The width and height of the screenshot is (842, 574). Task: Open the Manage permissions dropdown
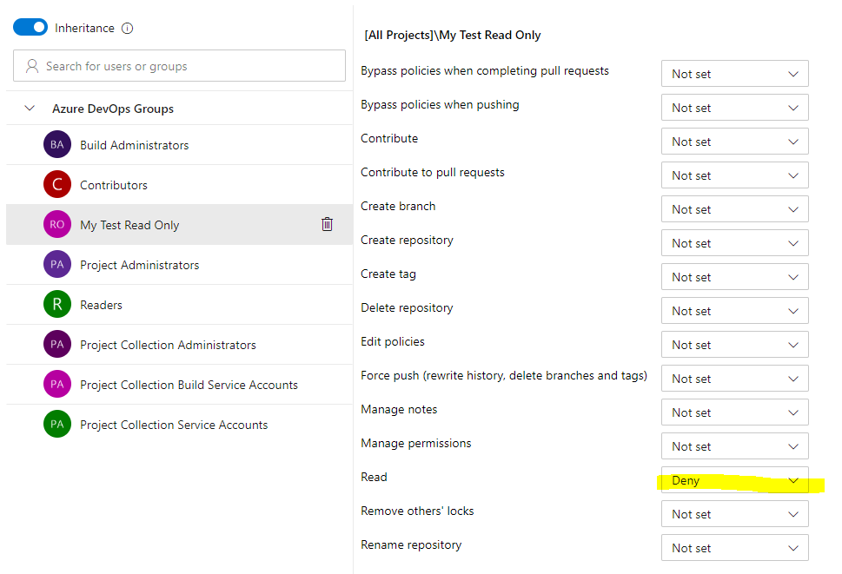pos(734,446)
